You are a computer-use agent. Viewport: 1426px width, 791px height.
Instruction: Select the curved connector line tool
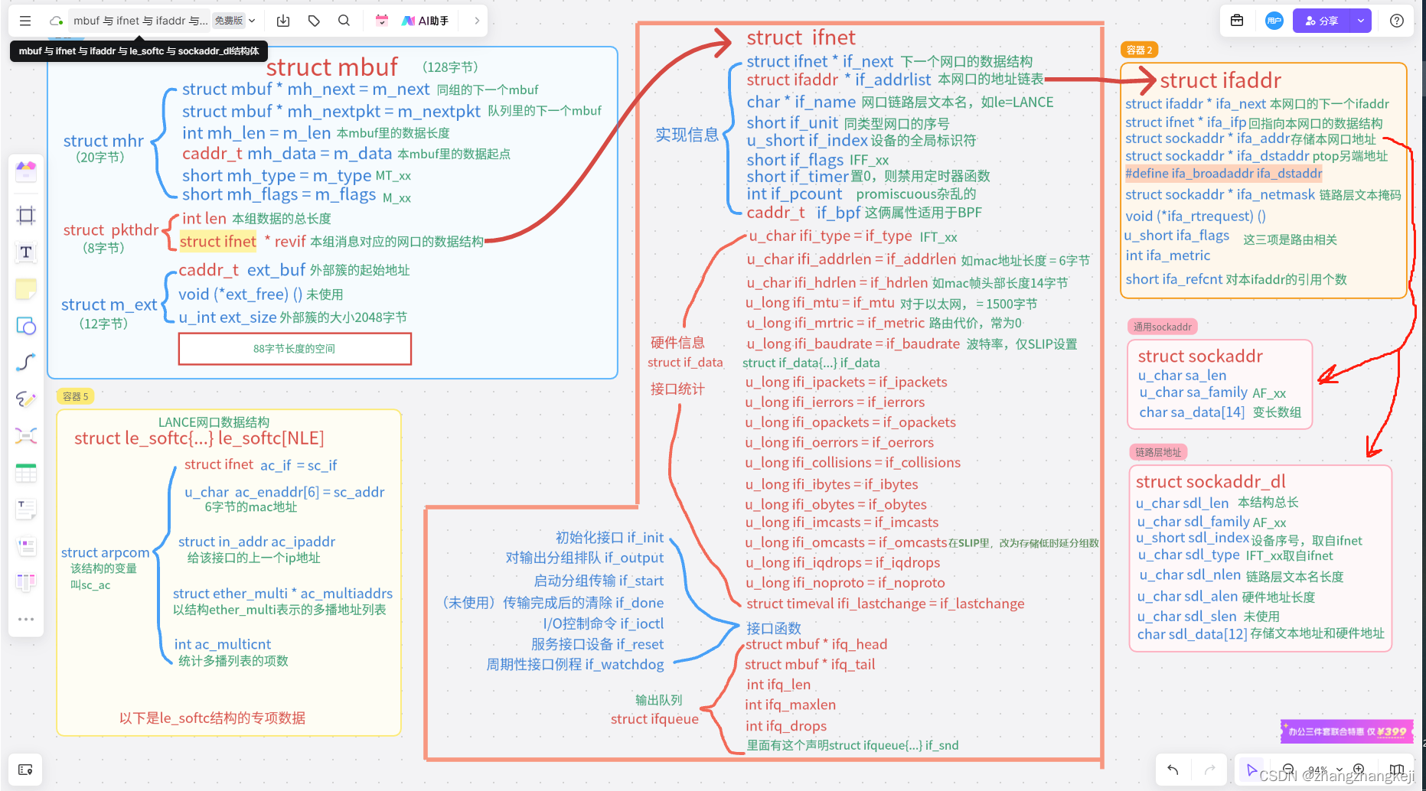pos(26,363)
